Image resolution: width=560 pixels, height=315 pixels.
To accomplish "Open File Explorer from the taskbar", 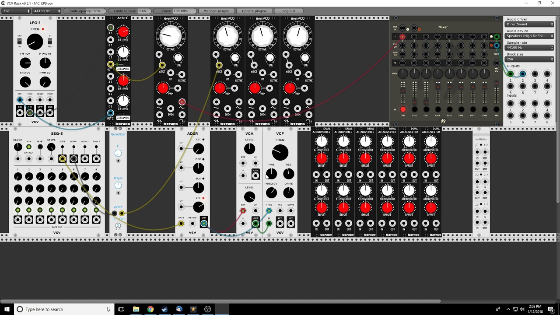I will pos(136,309).
